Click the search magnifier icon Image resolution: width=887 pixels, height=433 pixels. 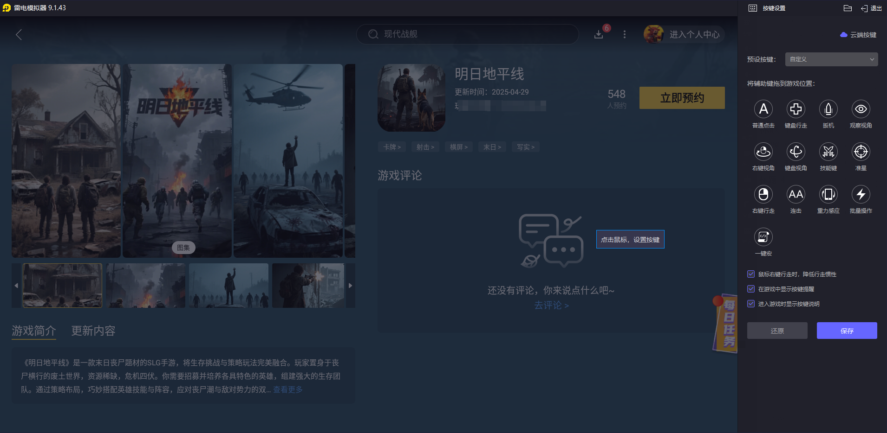pos(373,34)
